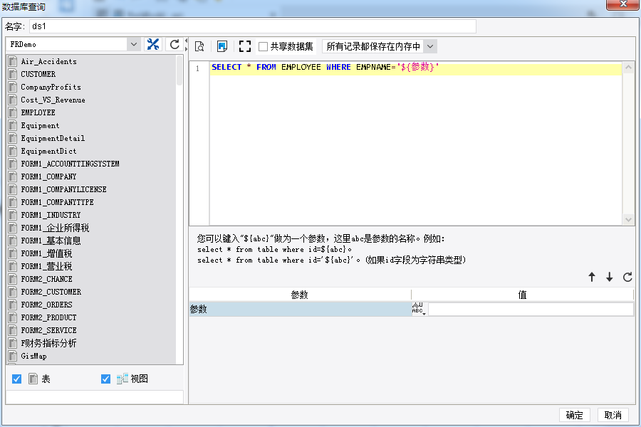Uncheck the 表 filter checkbox
Image resolution: width=641 pixels, height=427 pixels.
[17, 379]
